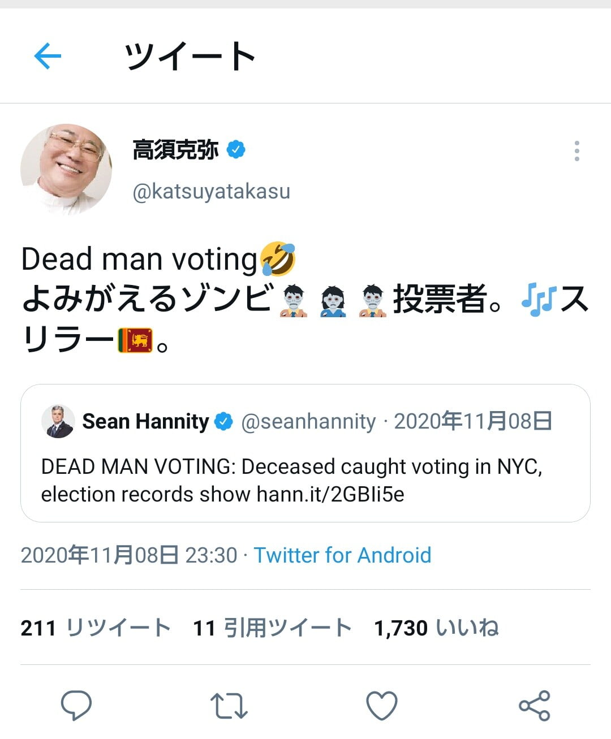The height and width of the screenshot is (739, 611).
Task: Open Sean Hannity's avatar in quoted tweet
Action: tap(58, 422)
